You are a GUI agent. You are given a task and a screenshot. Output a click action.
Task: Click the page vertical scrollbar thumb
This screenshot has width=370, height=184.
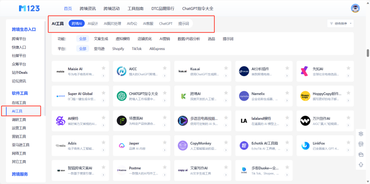pyautogui.click(x=367, y=53)
